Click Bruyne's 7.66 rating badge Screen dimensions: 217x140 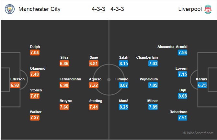[64, 107]
